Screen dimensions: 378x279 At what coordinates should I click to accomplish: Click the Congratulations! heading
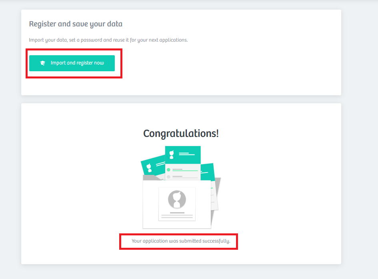click(181, 133)
